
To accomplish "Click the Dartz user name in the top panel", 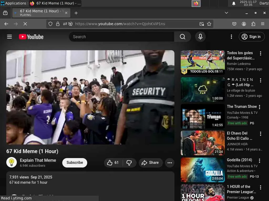I will [264, 3].
